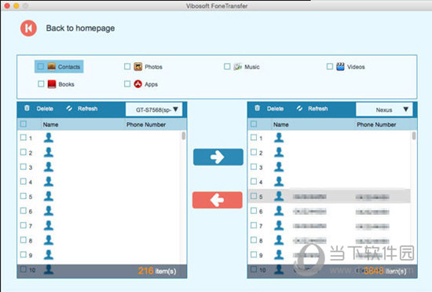Click Phone Number header in Nexus list
This screenshot has width=432, height=292.
coord(376,124)
